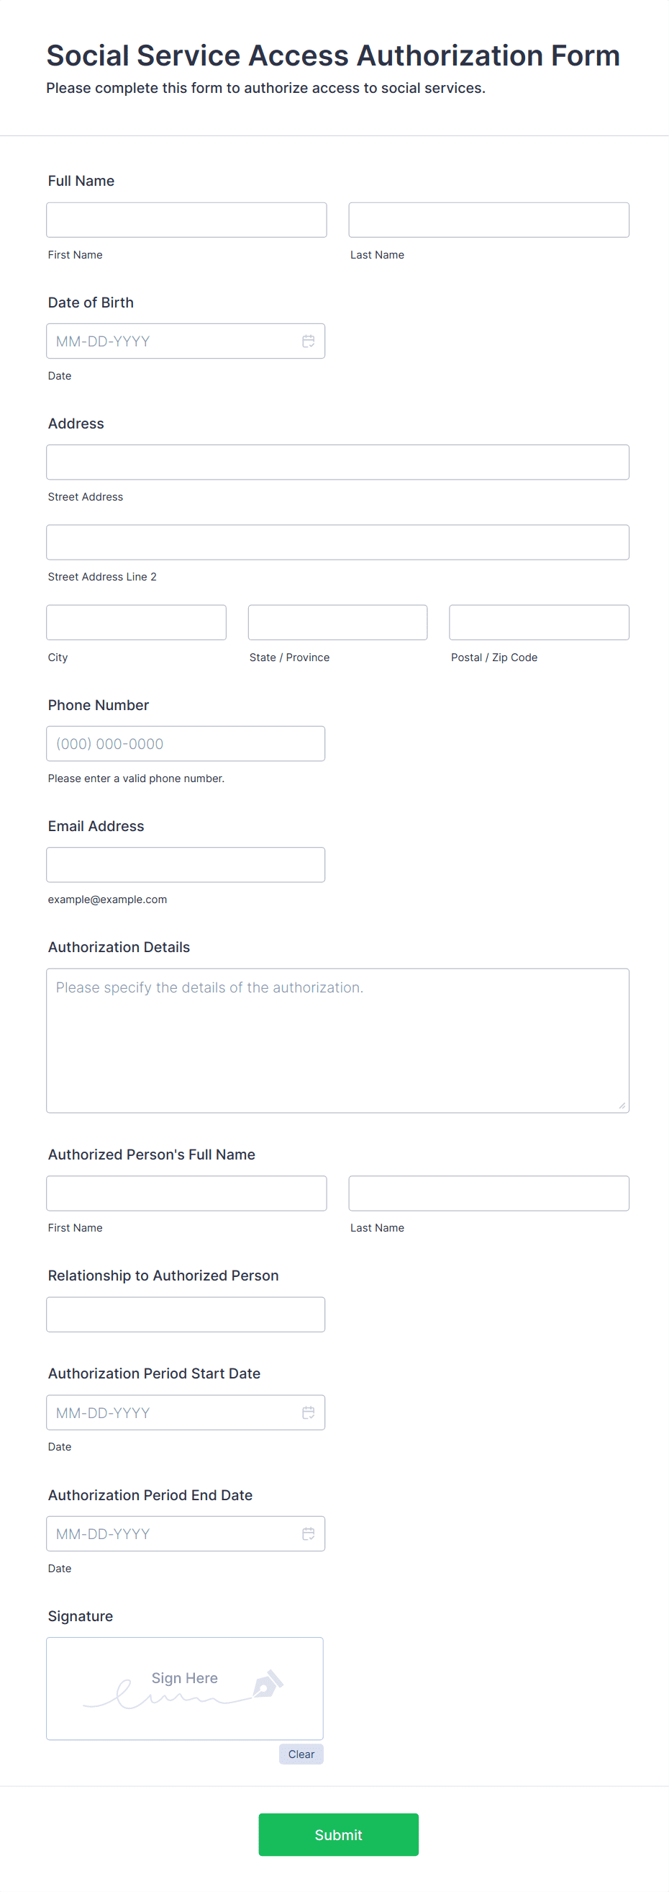Open the Authorization Period Start Date calendar
This screenshot has height=1892, width=669.
point(307,1412)
